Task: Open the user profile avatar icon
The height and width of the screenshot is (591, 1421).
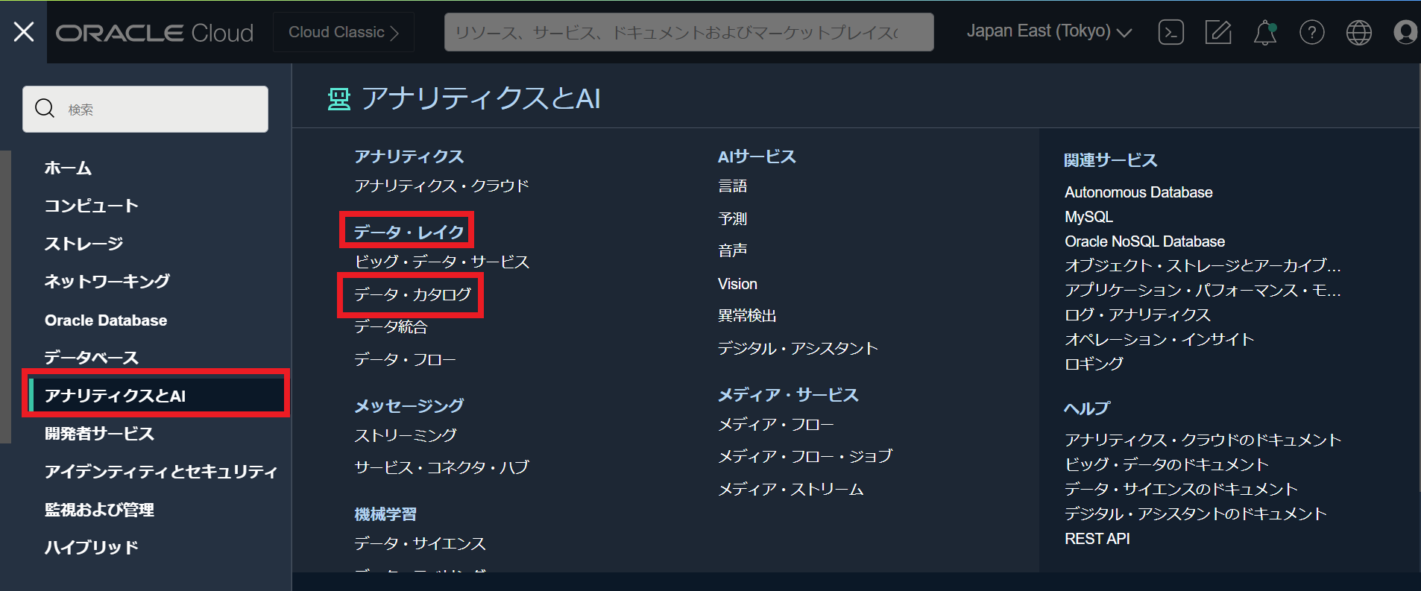Action: click(x=1405, y=32)
